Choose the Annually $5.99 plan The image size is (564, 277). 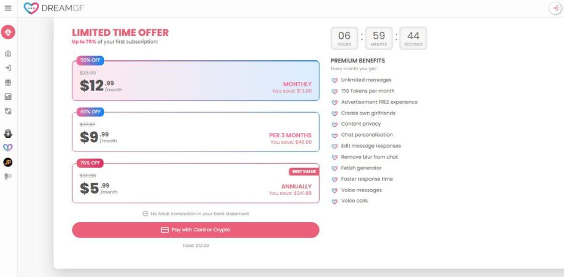tap(196, 183)
